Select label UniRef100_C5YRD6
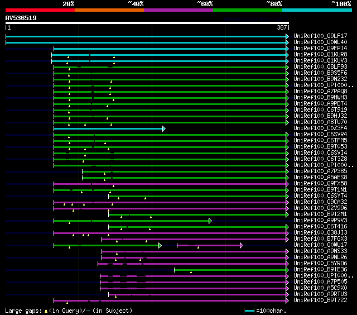 320,264
